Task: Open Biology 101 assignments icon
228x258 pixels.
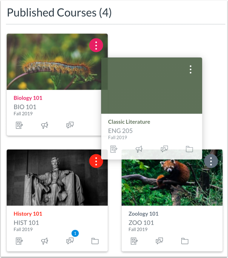Action: coord(19,125)
